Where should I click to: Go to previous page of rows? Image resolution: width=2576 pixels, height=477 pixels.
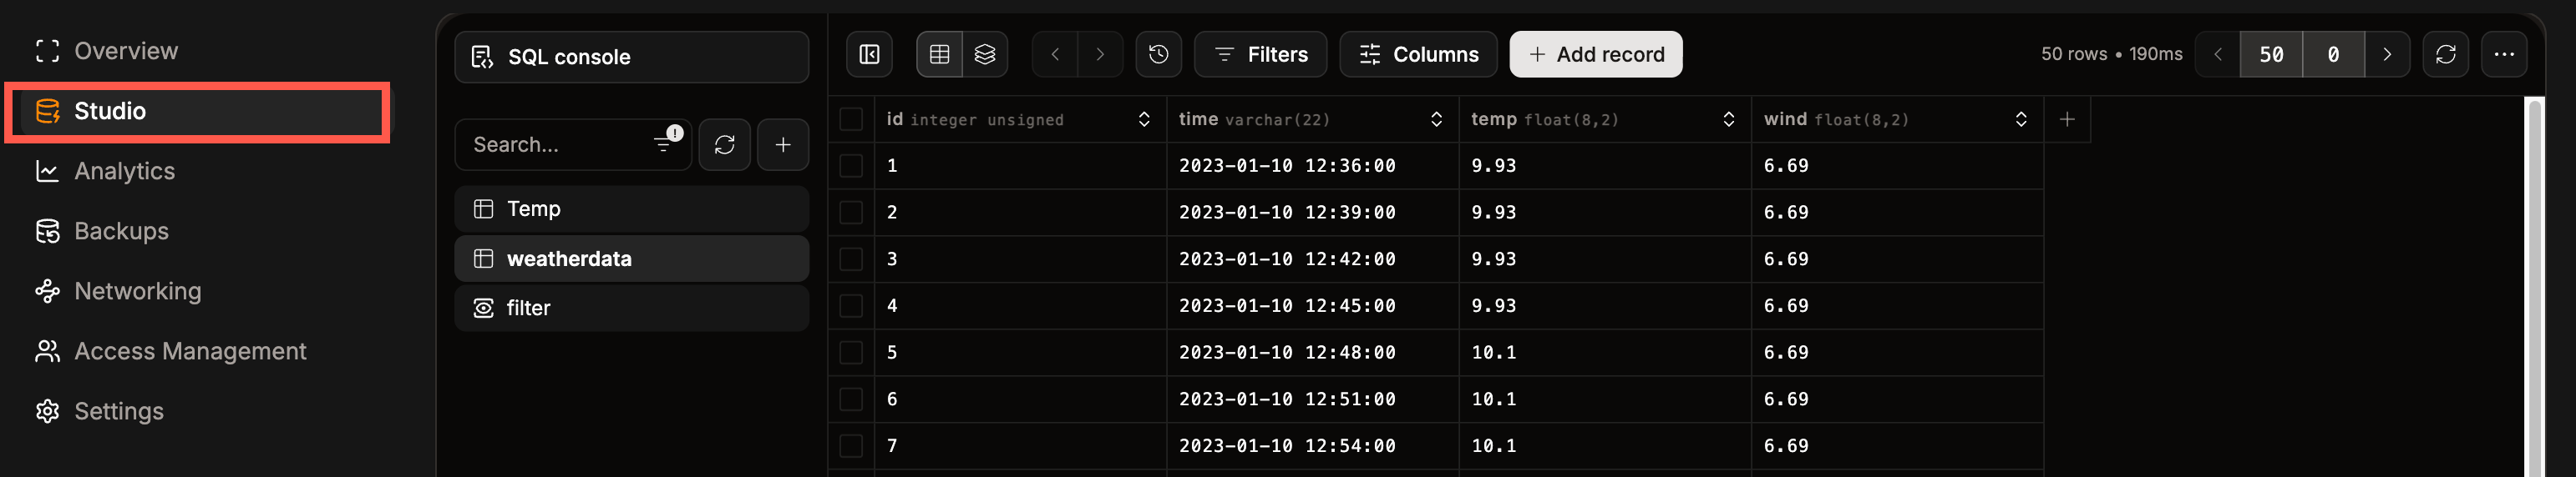pos(2217,54)
